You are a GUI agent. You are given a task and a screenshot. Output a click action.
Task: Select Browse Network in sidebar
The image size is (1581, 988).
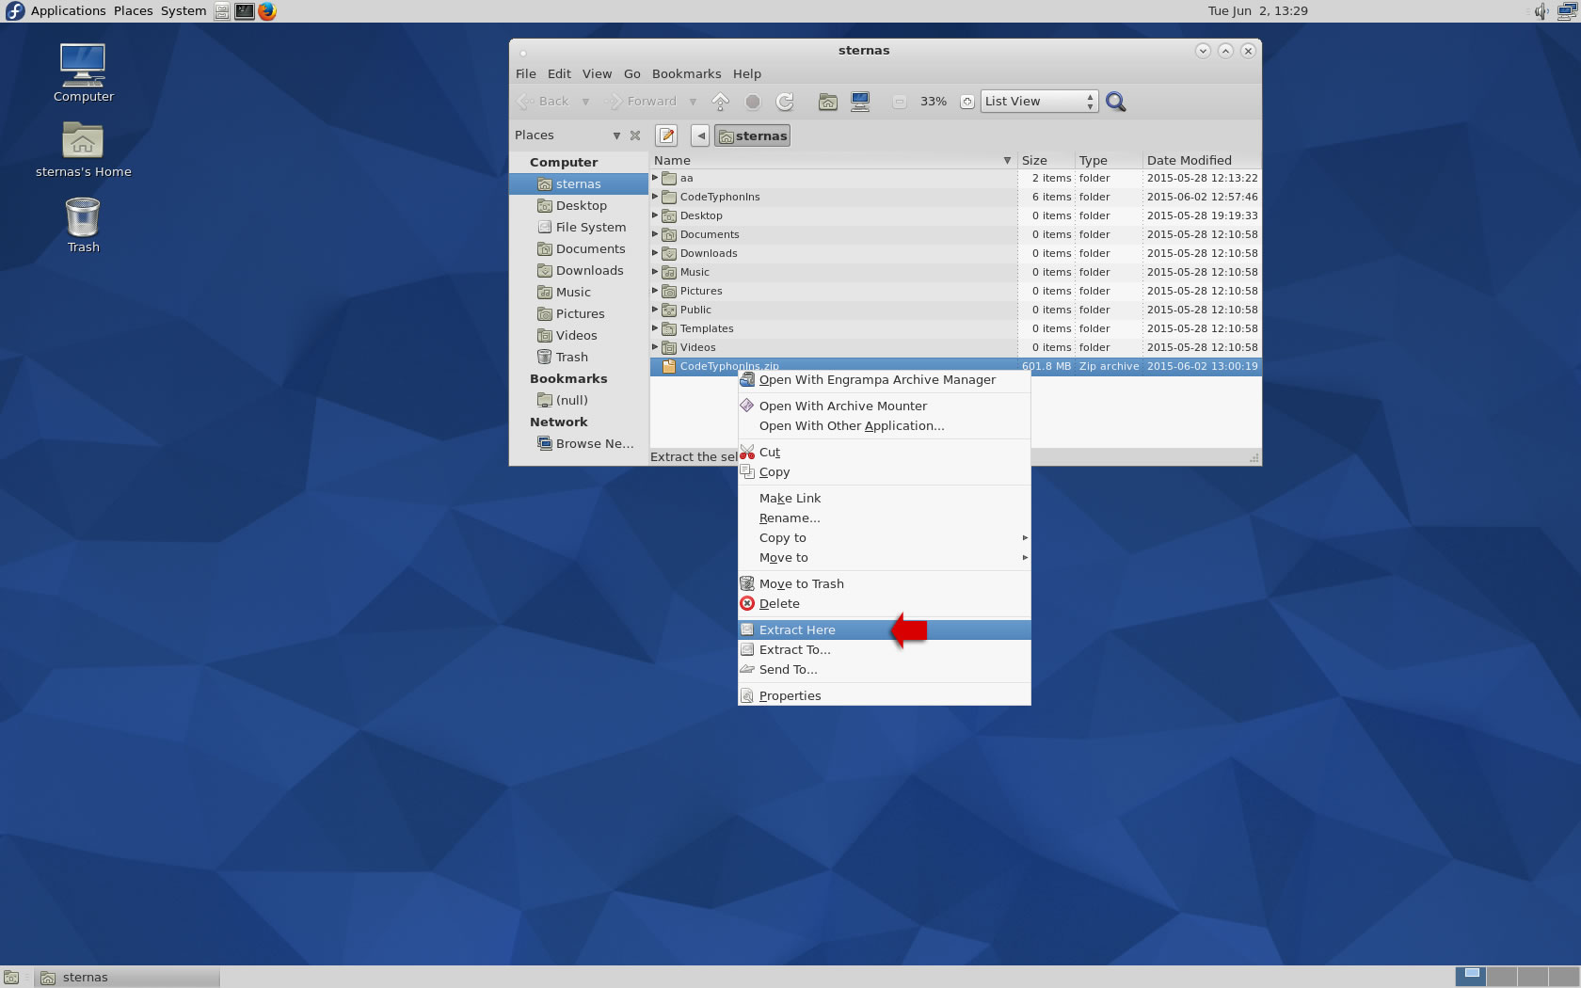click(x=580, y=444)
